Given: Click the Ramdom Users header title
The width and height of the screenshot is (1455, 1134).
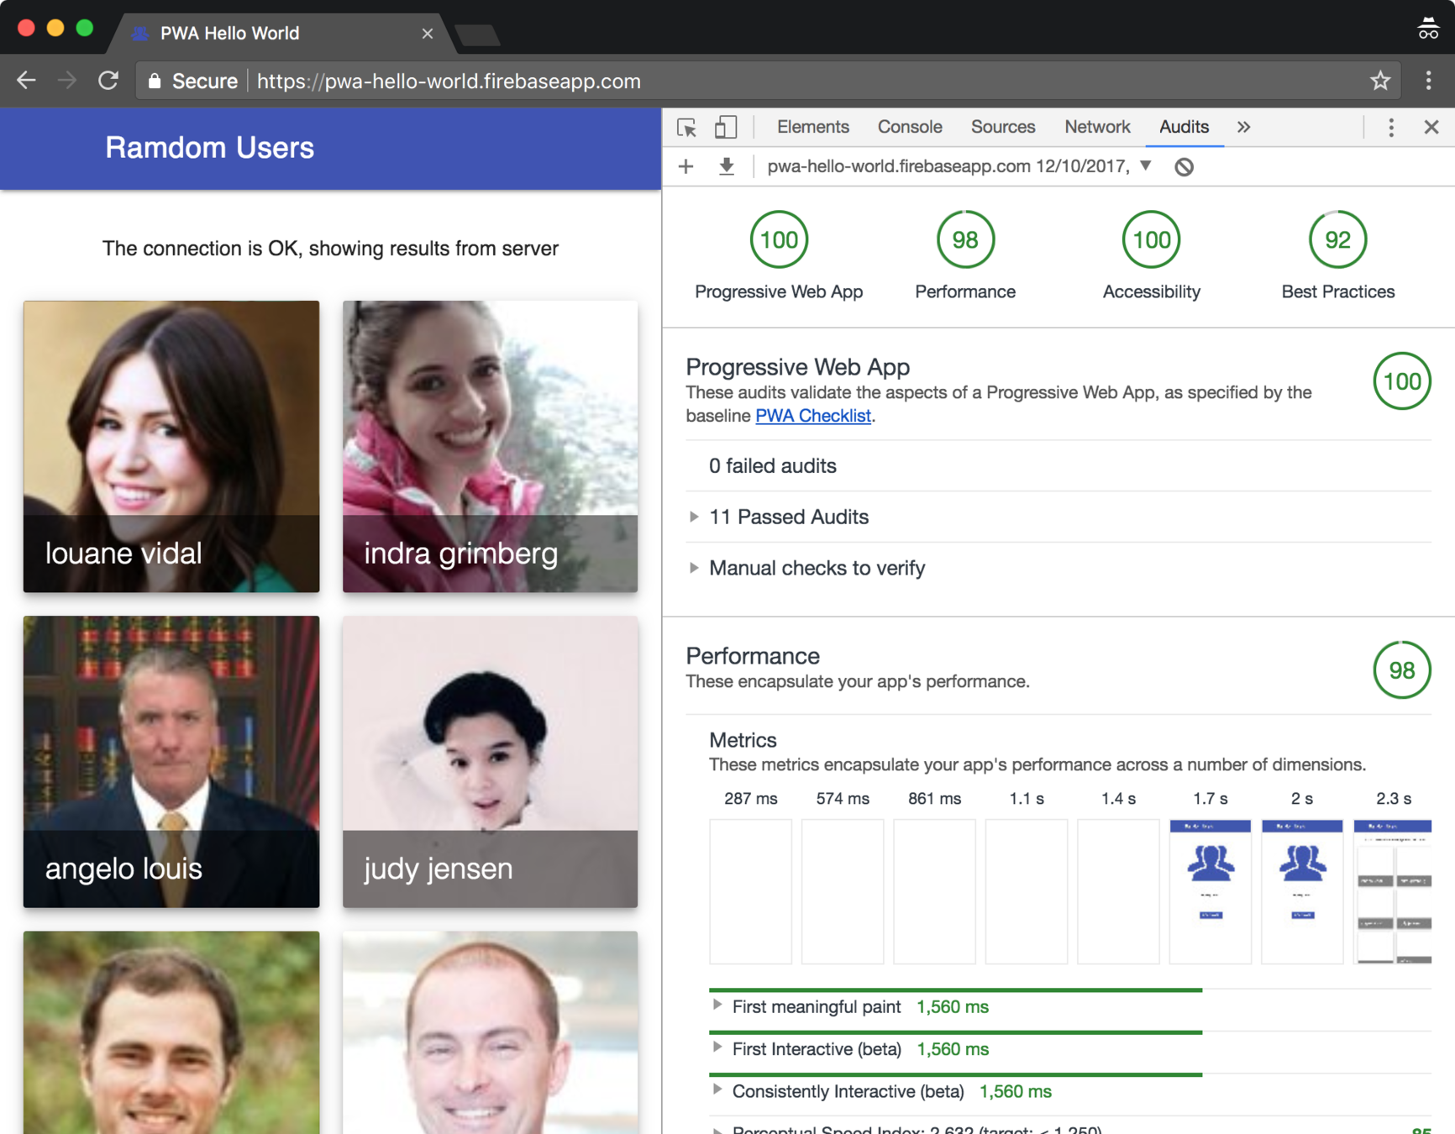Looking at the screenshot, I should (x=210, y=148).
